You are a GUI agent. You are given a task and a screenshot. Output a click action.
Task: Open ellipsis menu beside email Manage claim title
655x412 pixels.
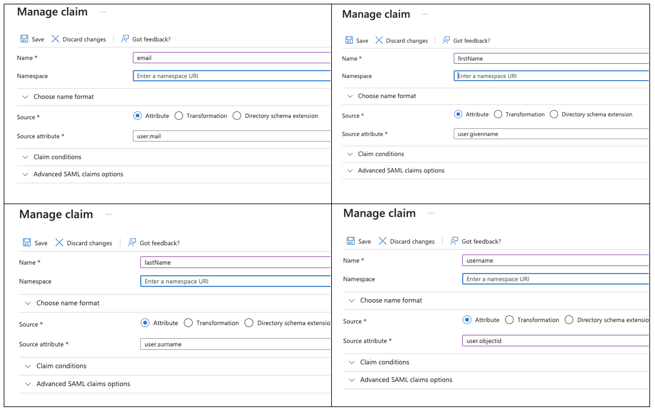click(x=103, y=12)
